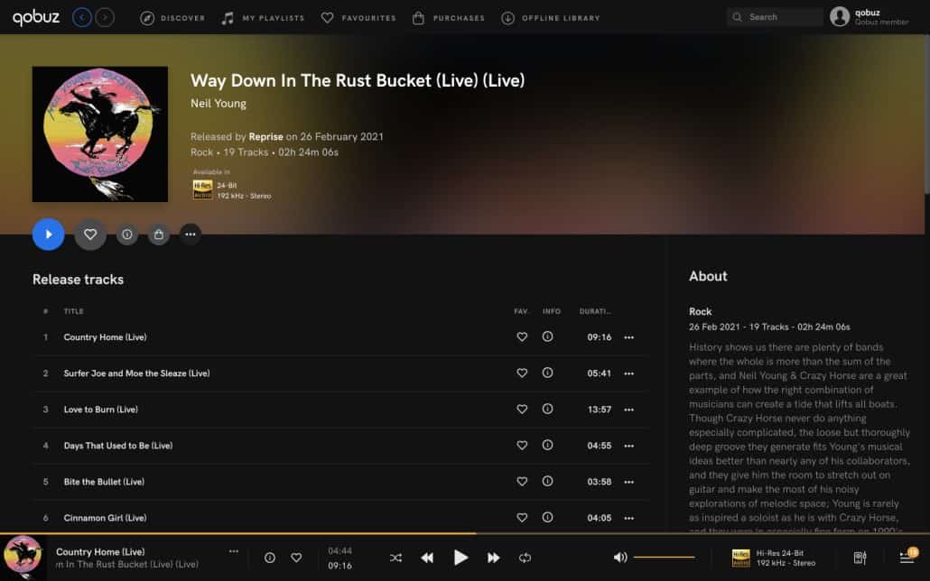This screenshot has width=930, height=581.
Task: Open more options for the album
Action: pyautogui.click(x=191, y=235)
